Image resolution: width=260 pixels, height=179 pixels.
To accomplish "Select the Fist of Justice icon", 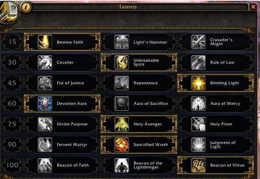I will pos(45,83).
